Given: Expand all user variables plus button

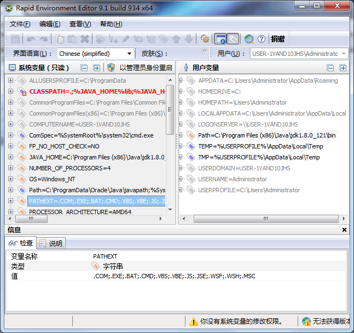Looking at the screenshot, I should pos(343,68).
